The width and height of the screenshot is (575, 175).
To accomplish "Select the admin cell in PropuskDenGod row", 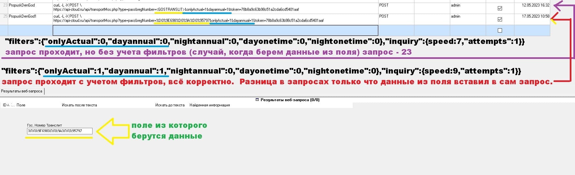I will tap(468, 8).
